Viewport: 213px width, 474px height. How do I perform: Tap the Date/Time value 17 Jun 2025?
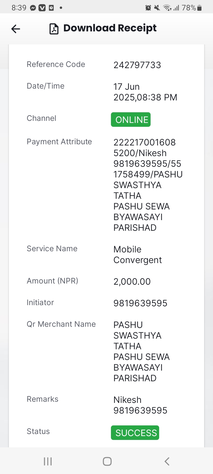pyautogui.click(x=145, y=92)
